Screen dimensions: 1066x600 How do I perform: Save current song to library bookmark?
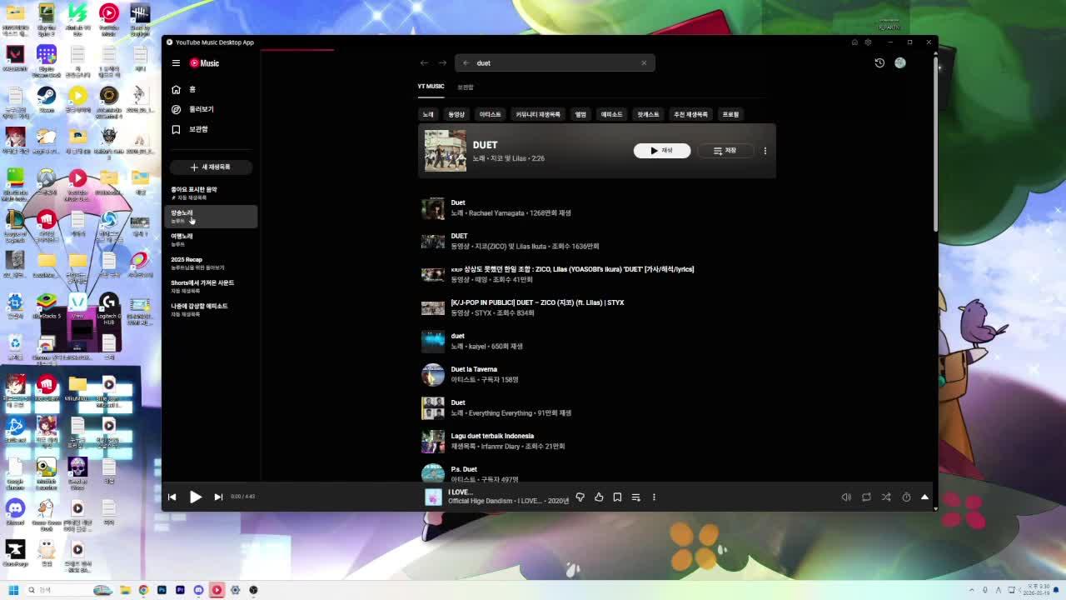click(617, 497)
